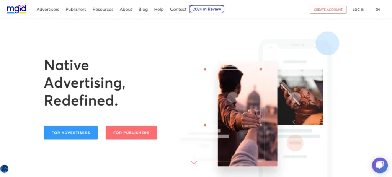392x177 pixels.
Task: Open the EN language selector
Action: [x=377, y=10]
